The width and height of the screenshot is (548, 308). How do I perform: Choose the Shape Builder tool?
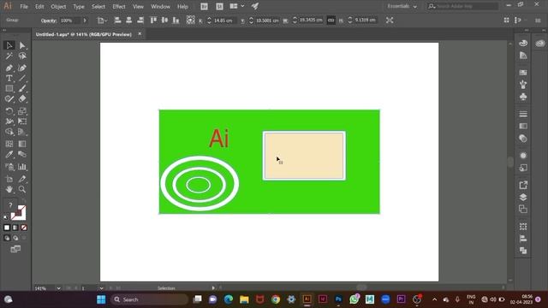pos(9,132)
